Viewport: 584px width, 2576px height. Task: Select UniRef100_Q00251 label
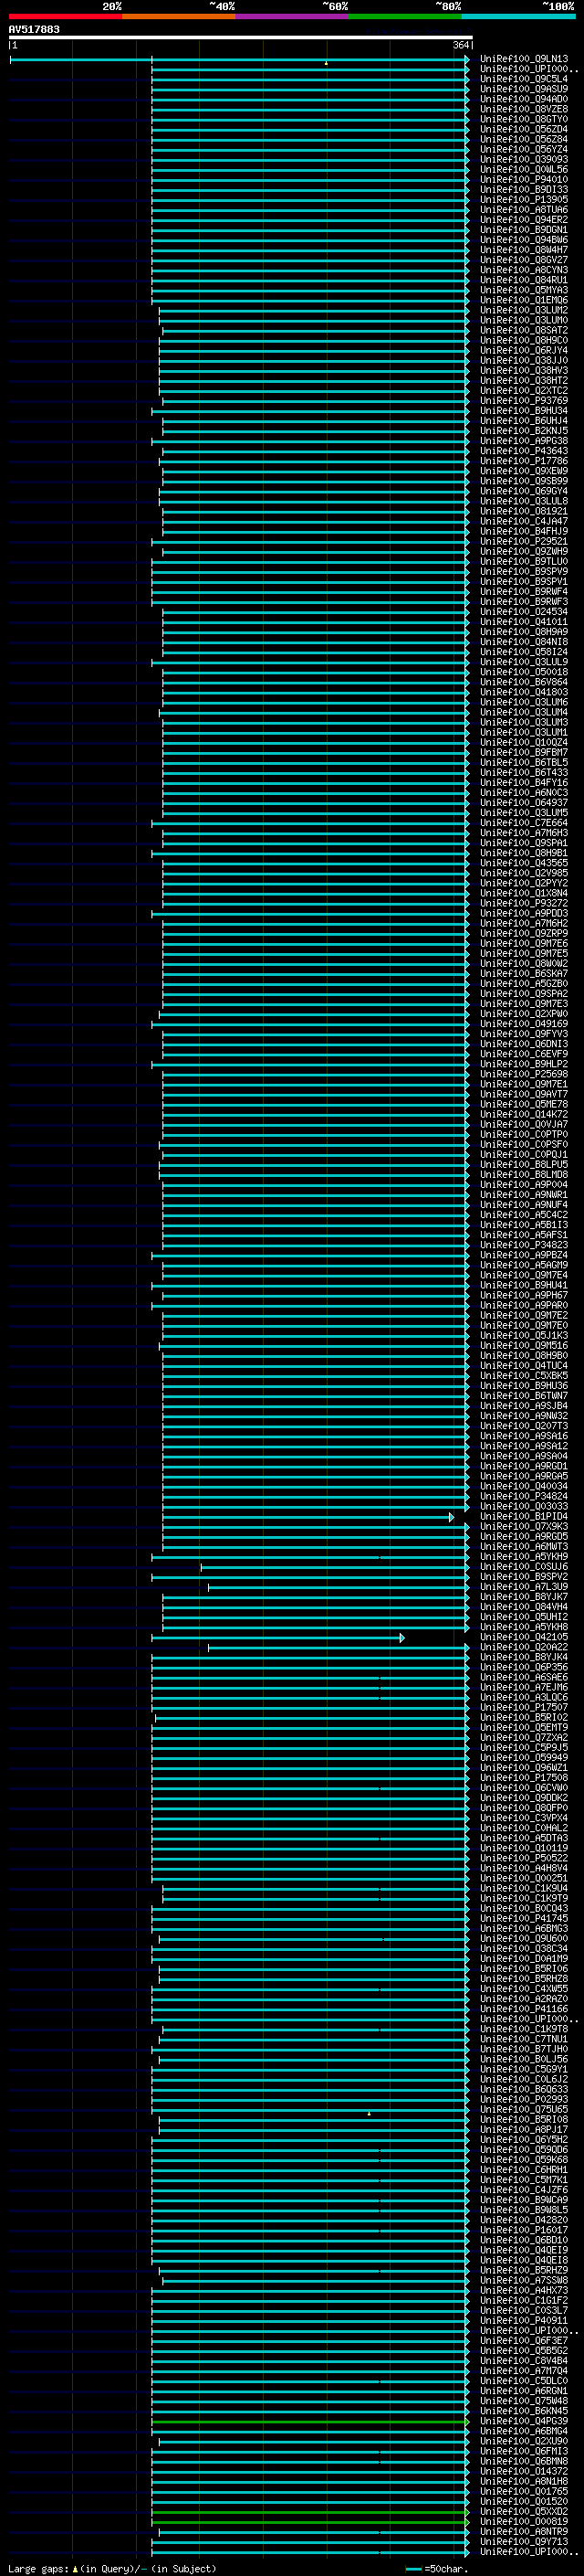pyautogui.click(x=524, y=1878)
